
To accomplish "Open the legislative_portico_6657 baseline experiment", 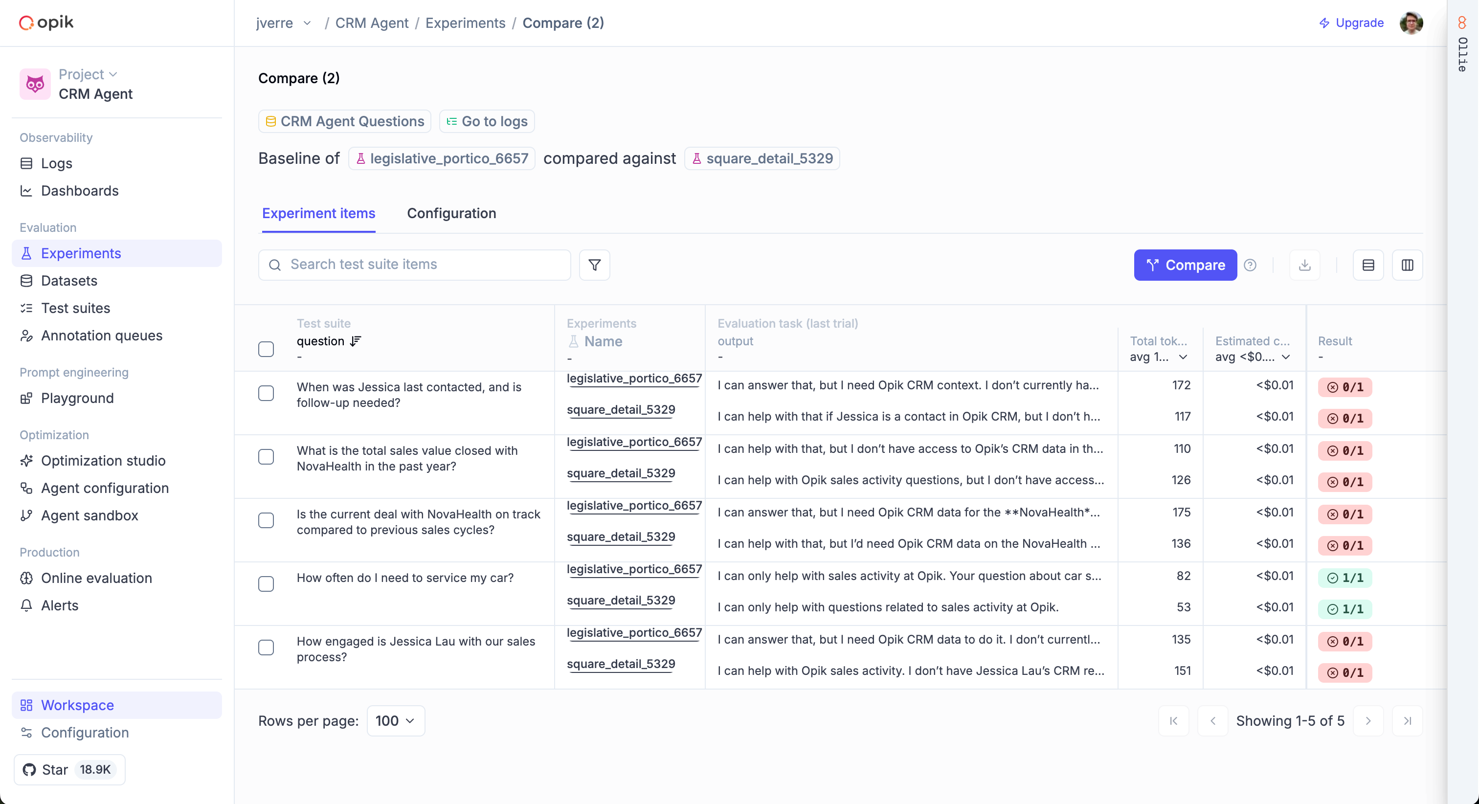I will tap(441, 158).
